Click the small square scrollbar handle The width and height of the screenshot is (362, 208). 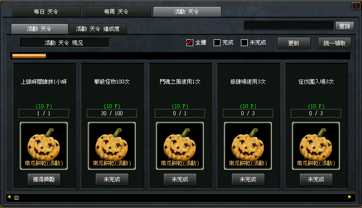pos(16,198)
